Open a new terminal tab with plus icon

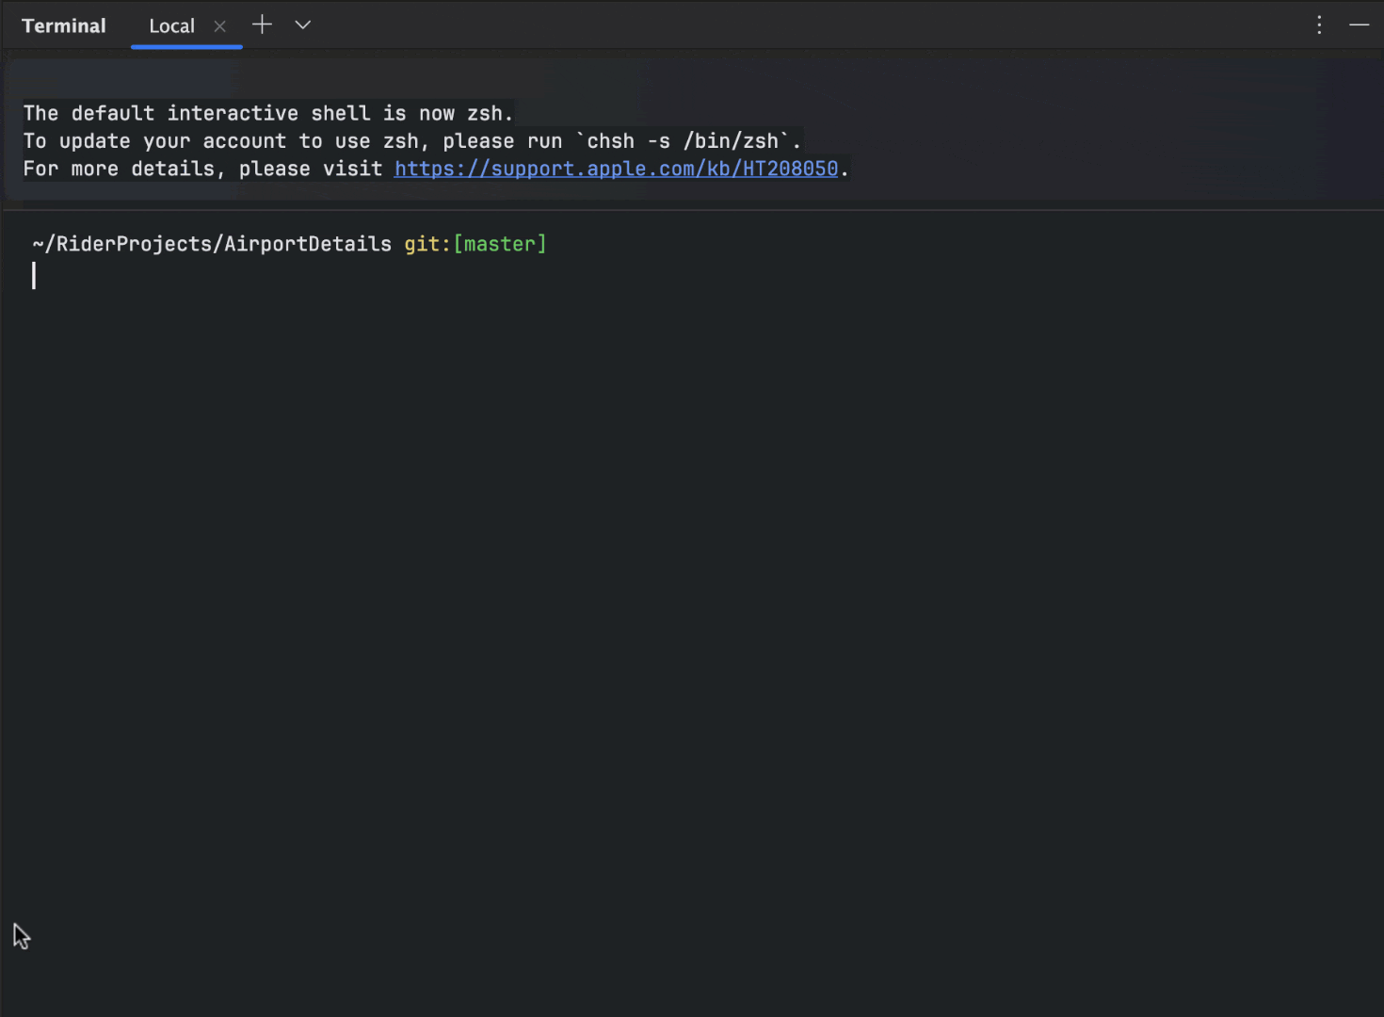262,25
